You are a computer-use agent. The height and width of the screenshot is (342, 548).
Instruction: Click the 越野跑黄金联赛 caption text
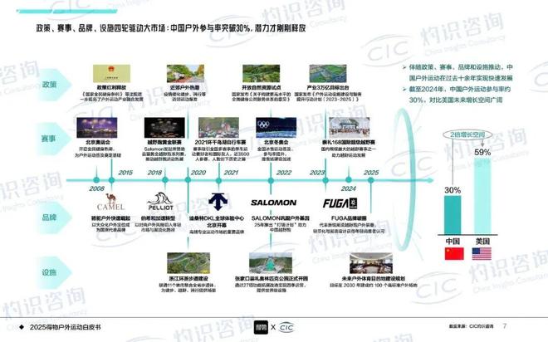coord(164,142)
